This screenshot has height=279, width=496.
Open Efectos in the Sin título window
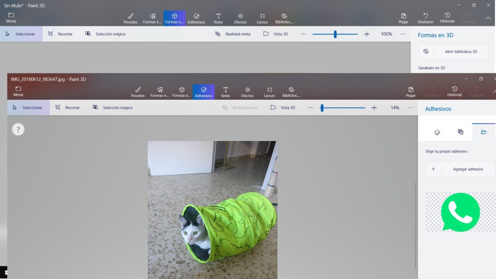coord(240,18)
